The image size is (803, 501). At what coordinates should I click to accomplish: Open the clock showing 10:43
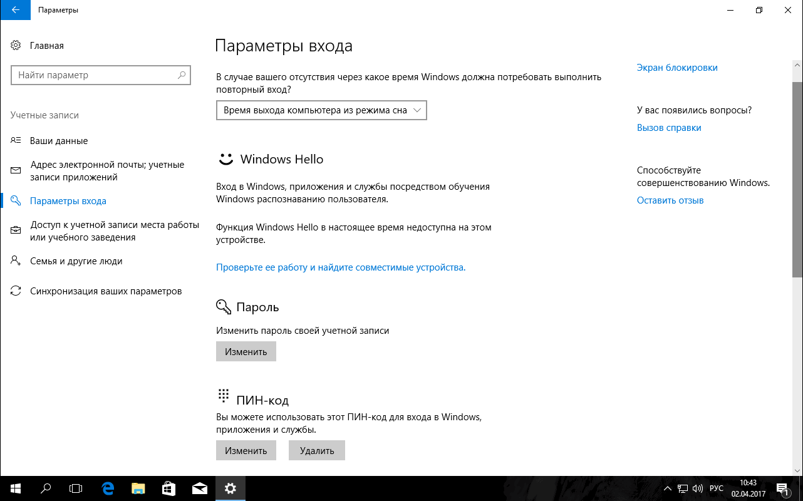coord(748,488)
